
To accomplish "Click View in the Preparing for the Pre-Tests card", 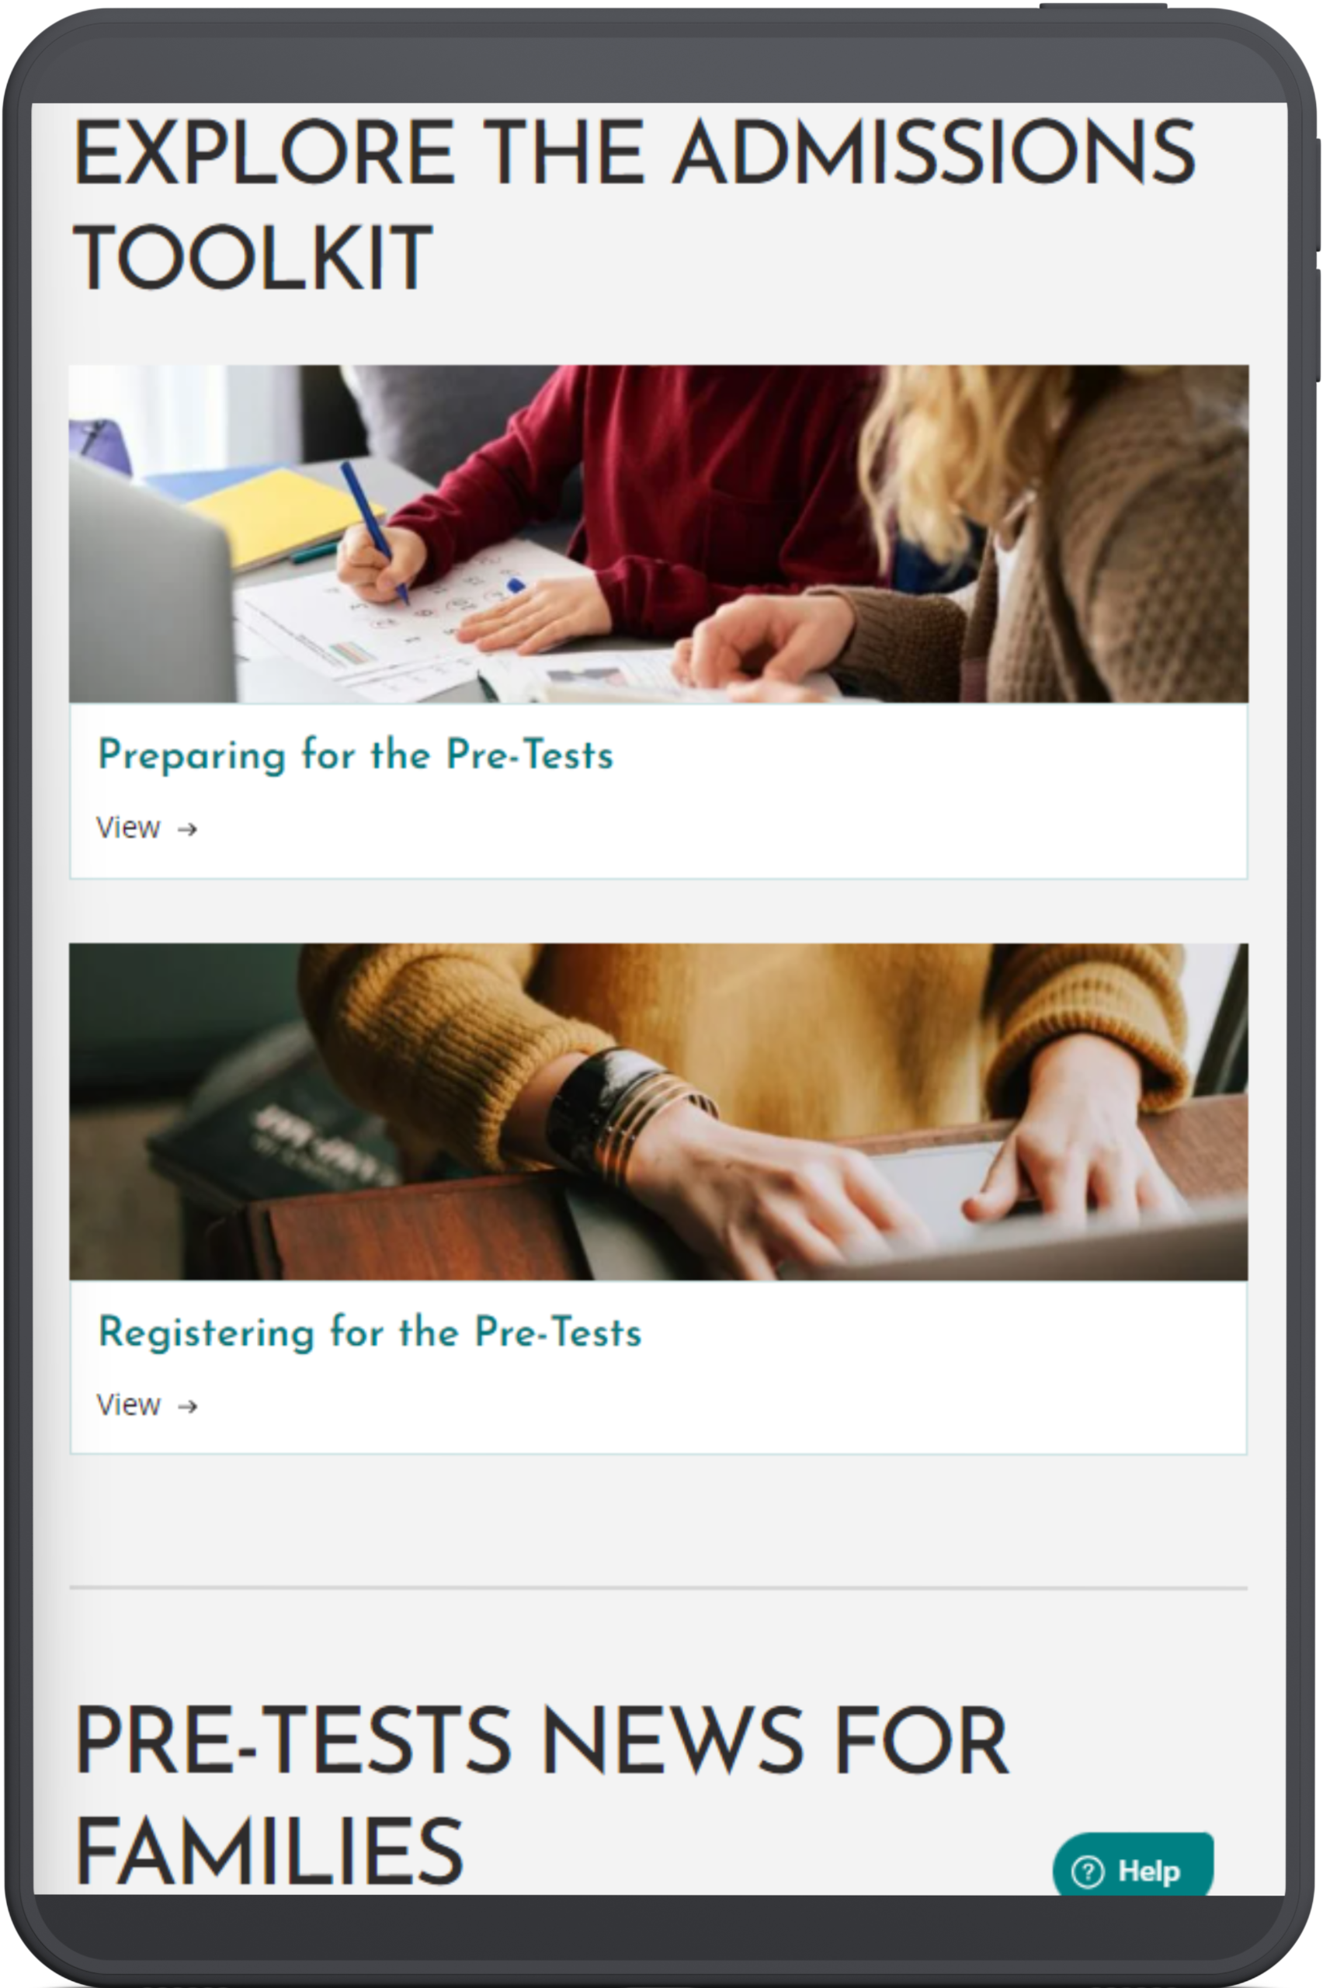I will [128, 829].
